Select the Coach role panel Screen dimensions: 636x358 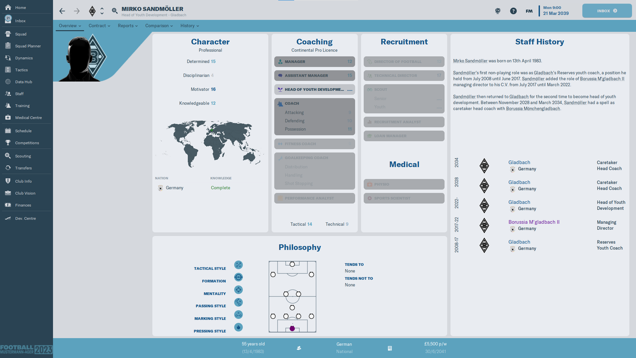point(315,117)
